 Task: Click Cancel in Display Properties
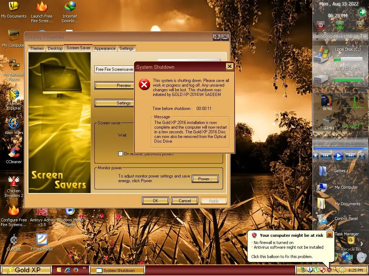pyautogui.click(x=185, y=201)
